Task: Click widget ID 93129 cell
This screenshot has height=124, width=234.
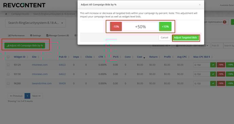Action: pyautogui.click(x=17, y=65)
